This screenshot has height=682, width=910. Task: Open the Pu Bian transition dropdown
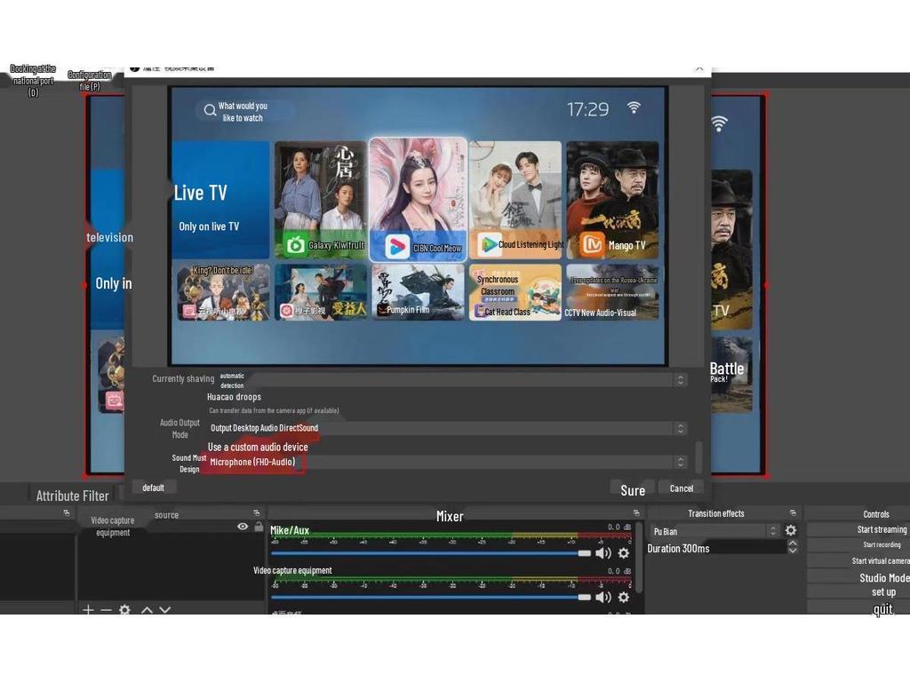pos(715,531)
